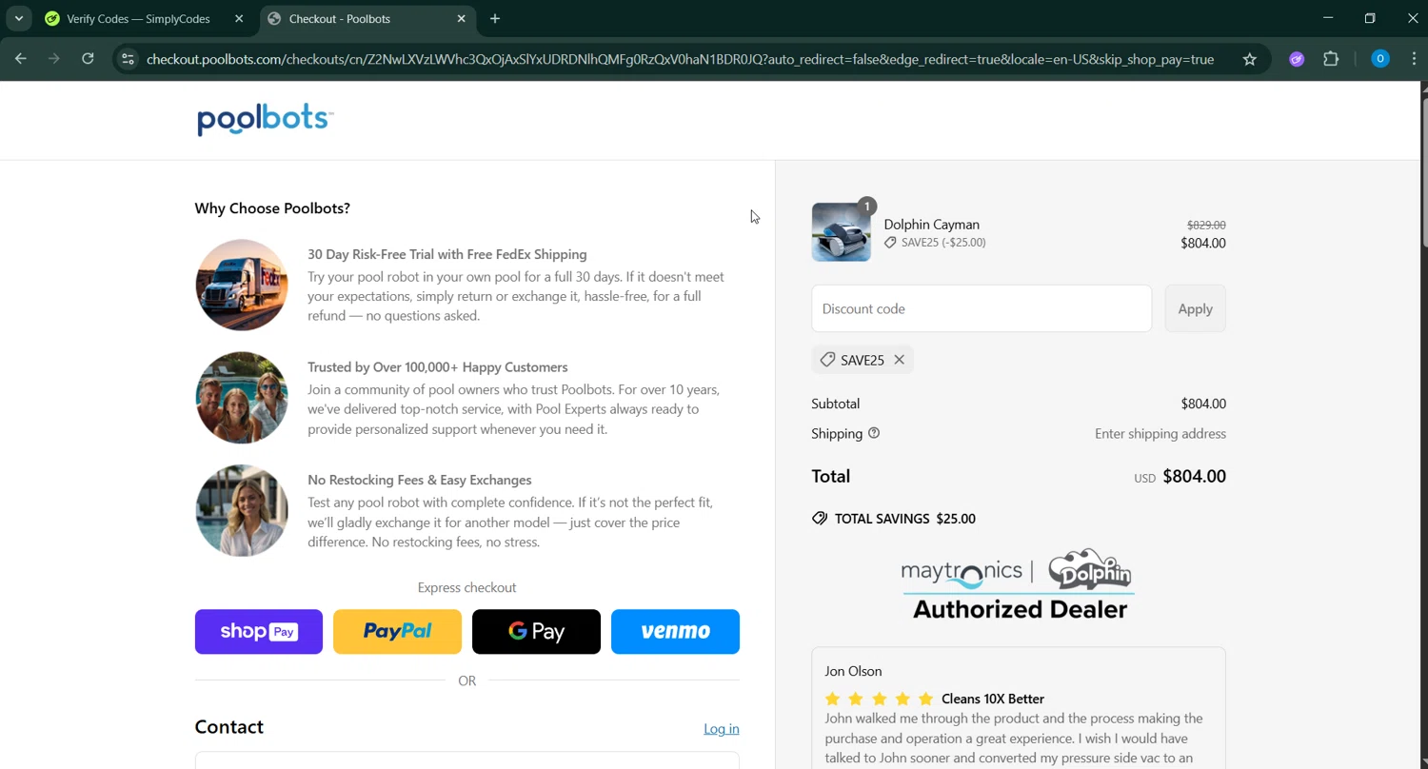Switch to Verify Codes SimplyCodes tab
This screenshot has width=1428, height=769.
pos(138,18)
